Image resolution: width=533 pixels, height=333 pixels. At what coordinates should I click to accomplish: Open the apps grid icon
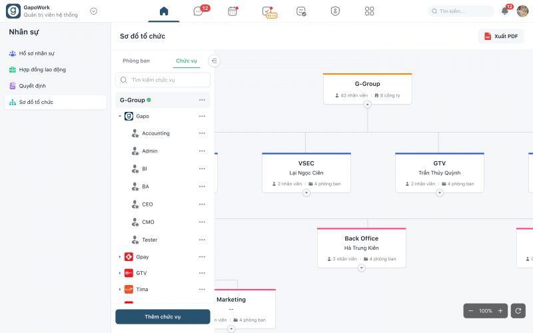tap(369, 11)
